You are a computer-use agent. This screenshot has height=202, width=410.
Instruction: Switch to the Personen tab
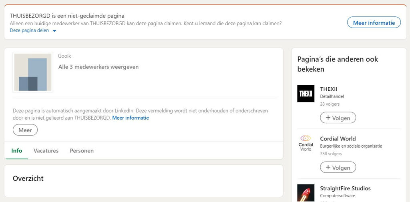pos(82,151)
